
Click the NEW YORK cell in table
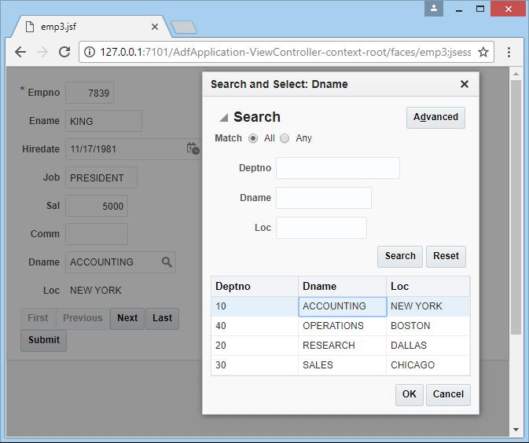[x=428, y=306]
